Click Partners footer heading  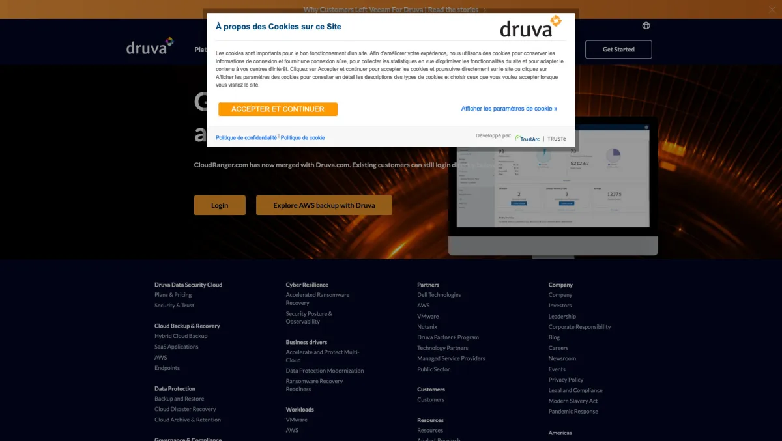[x=428, y=285]
